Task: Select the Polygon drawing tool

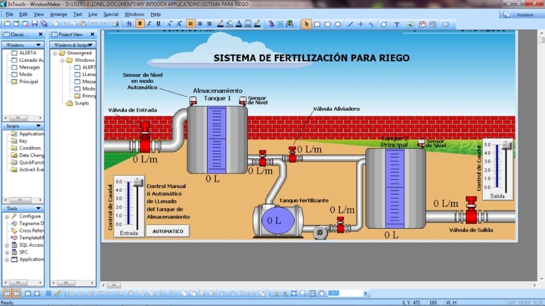Action: (384, 24)
